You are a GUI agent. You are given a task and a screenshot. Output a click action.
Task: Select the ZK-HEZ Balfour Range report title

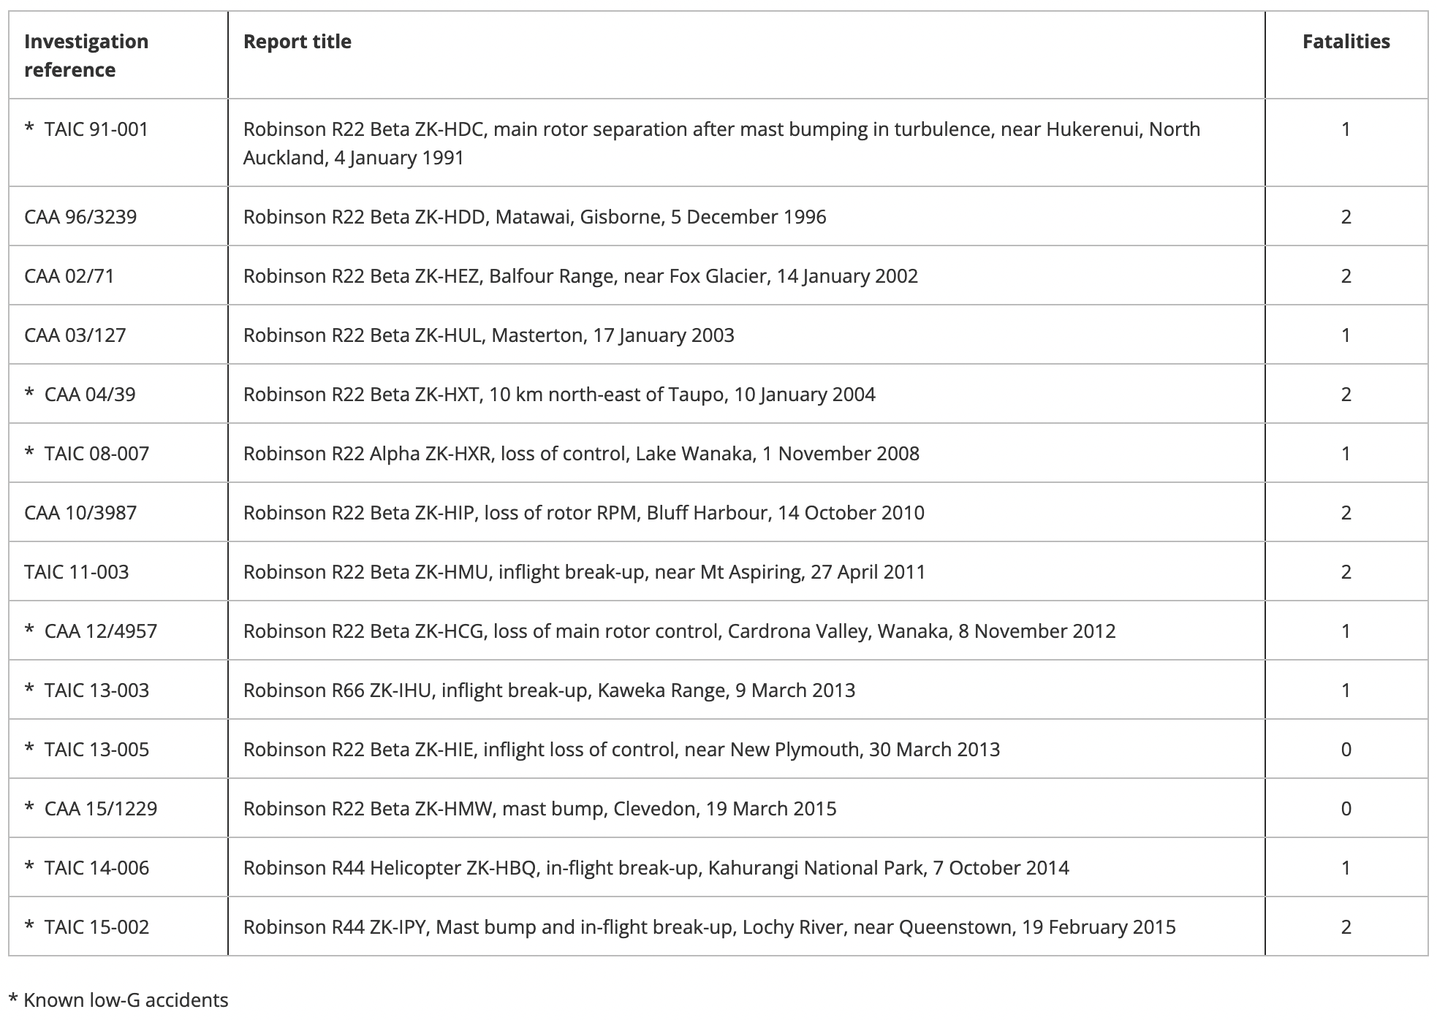pyautogui.click(x=580, y=276)
